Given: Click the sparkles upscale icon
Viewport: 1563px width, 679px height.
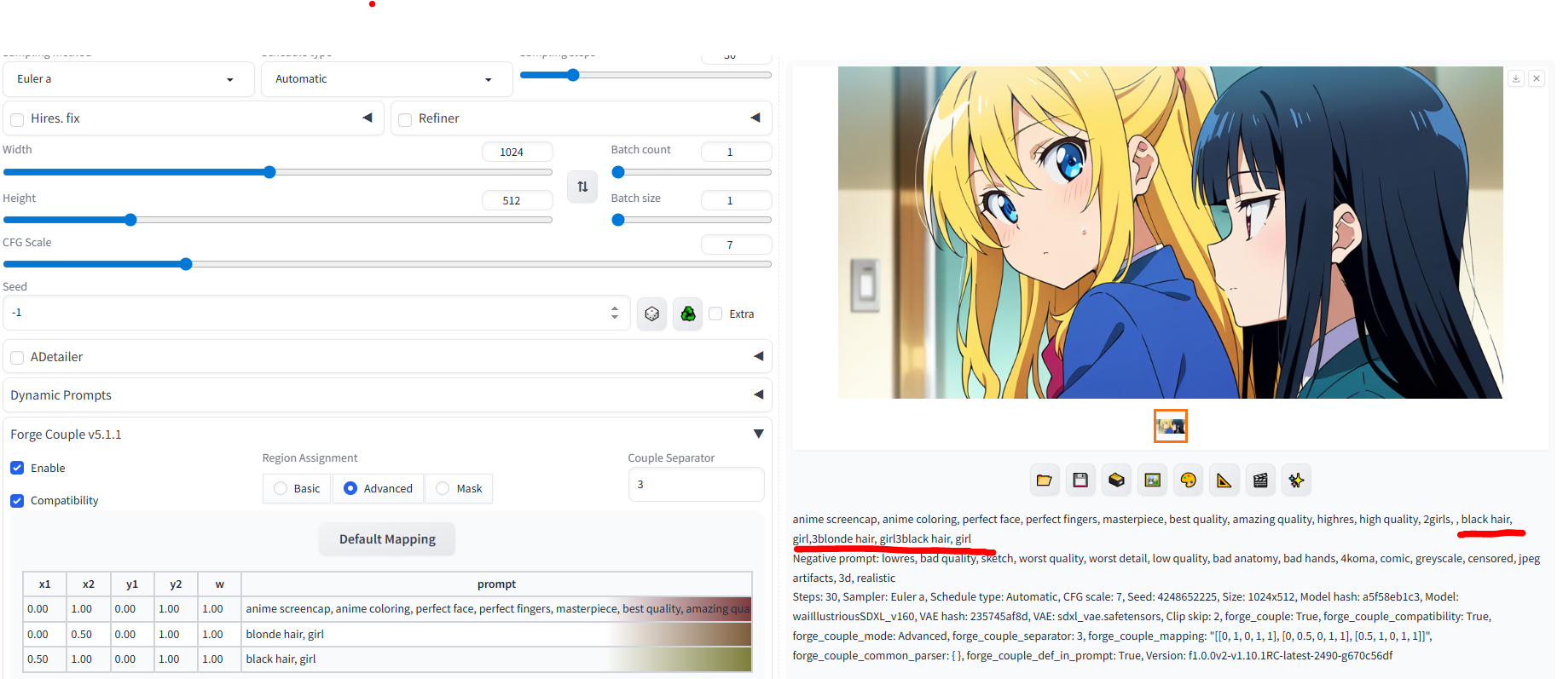Looking at the screenshot, I should [x=1297, y=480].
